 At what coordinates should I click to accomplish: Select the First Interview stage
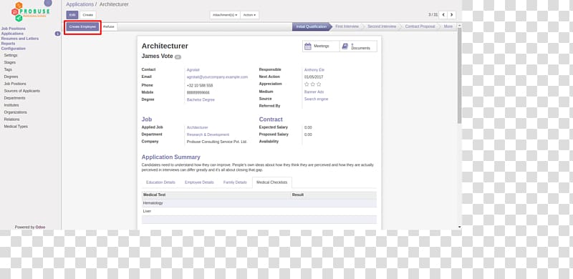pos(347,26)
